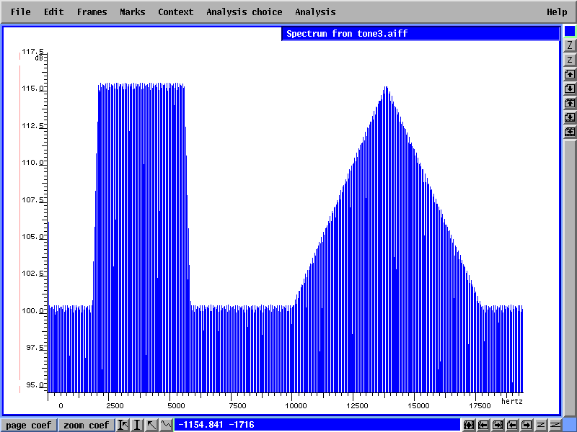Open the Context menu
Image resolution: width=577 pixels, height=432 pixels.
tap(175, 12)
